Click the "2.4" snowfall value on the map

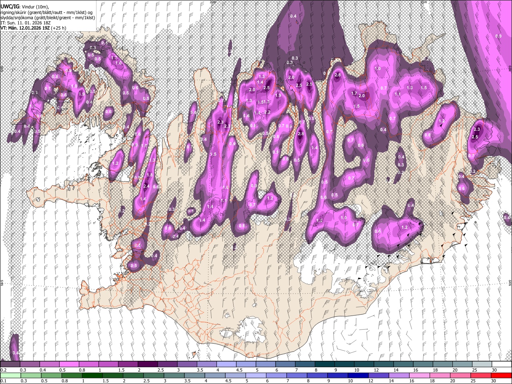(146, 186)
